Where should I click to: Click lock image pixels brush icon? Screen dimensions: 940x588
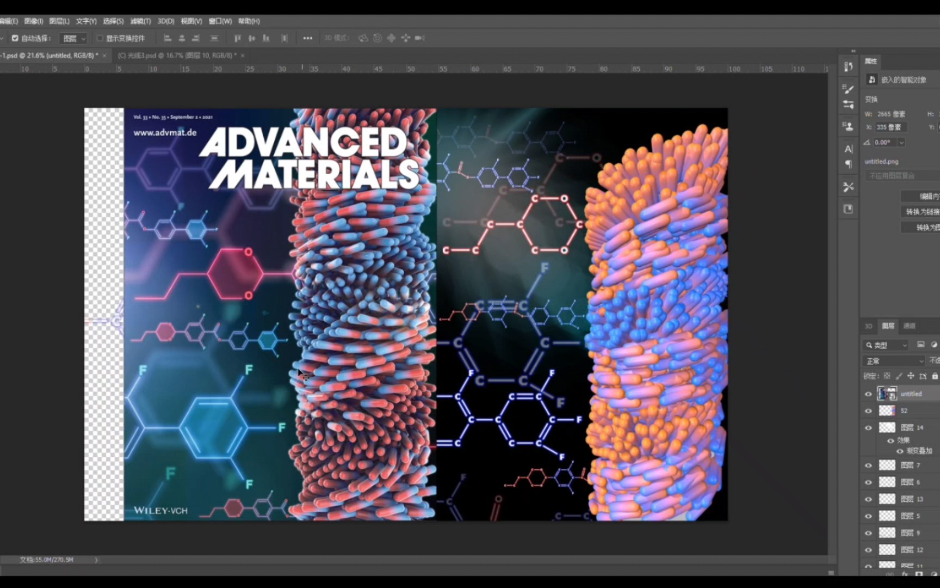[899, 376]
